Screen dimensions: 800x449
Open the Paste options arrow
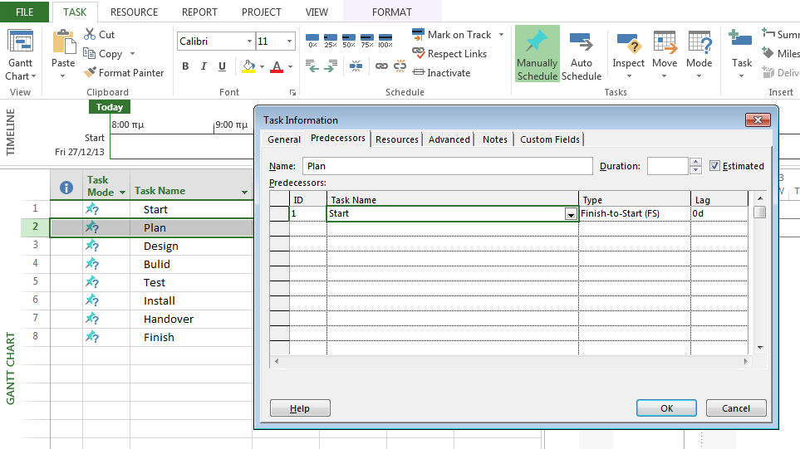[63, 76]
